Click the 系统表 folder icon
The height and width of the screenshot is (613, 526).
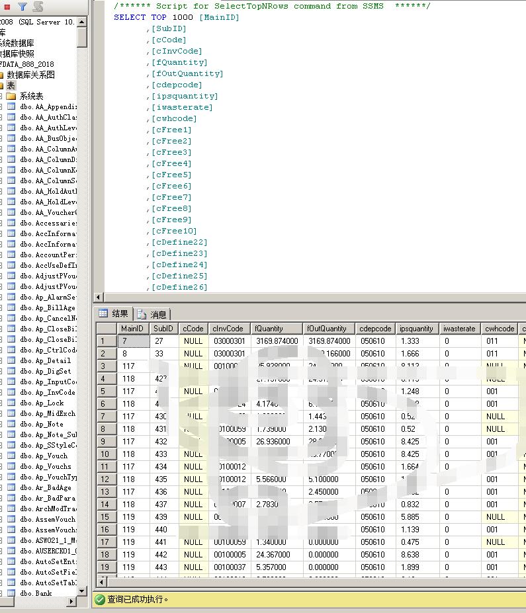click(x=11, y=96)
